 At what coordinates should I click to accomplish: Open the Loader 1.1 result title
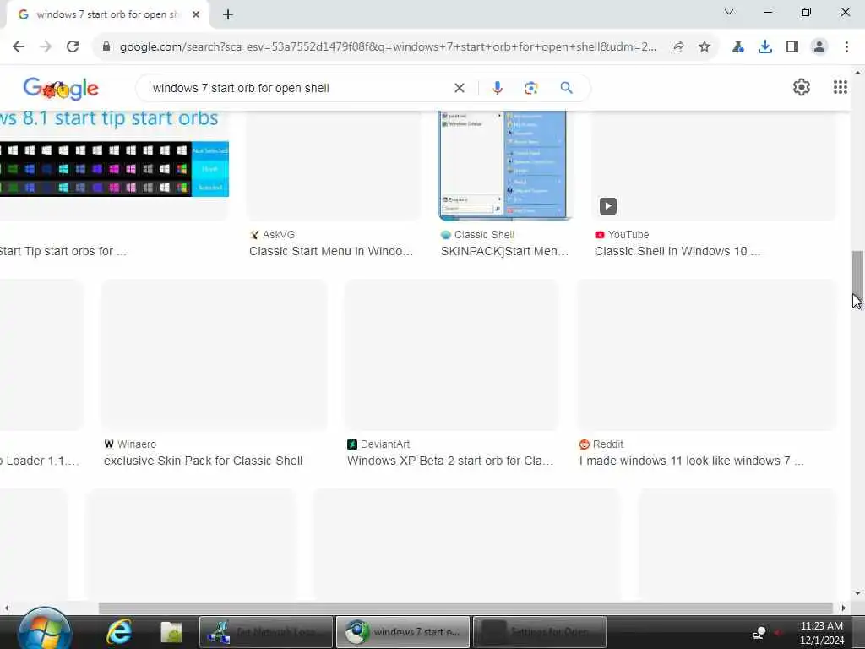pos(40,461)
